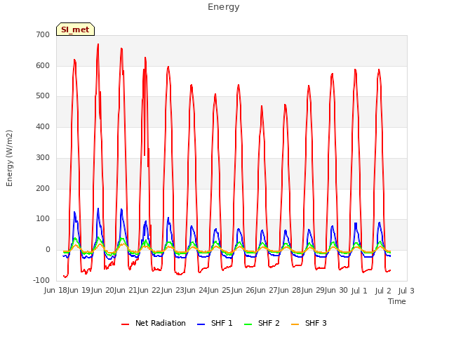Click the orange SHF 3 legend swatch
The width and height of the screenshot is (449, 337).
[x=295, y=324]
